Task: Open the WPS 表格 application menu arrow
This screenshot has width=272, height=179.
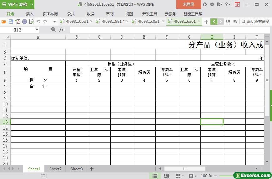Action: 32,4
